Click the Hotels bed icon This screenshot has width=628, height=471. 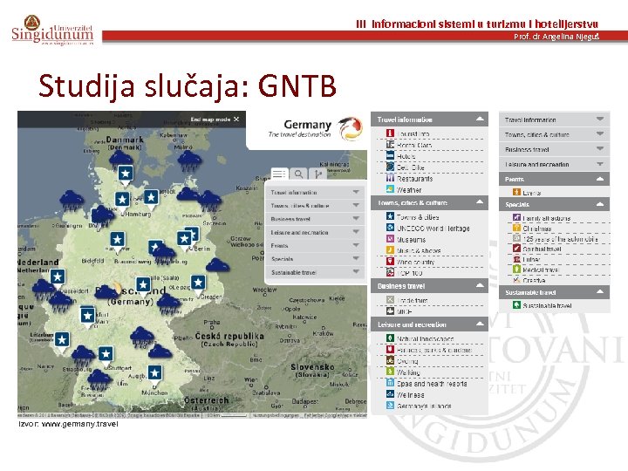pyautogui.click(x=390, y=155)
